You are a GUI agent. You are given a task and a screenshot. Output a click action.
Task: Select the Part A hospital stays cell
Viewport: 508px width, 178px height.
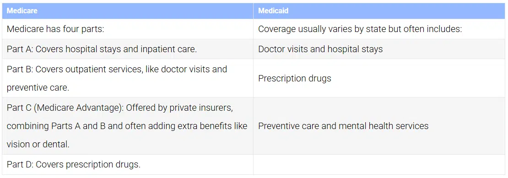pyautogui.click(x=128, y=49)
